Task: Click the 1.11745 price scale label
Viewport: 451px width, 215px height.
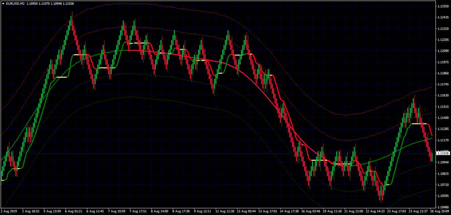Action: 443,84
